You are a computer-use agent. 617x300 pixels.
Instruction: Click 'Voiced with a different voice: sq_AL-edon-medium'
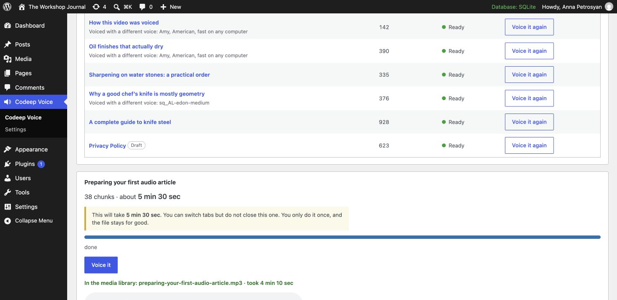click(149, 103)
